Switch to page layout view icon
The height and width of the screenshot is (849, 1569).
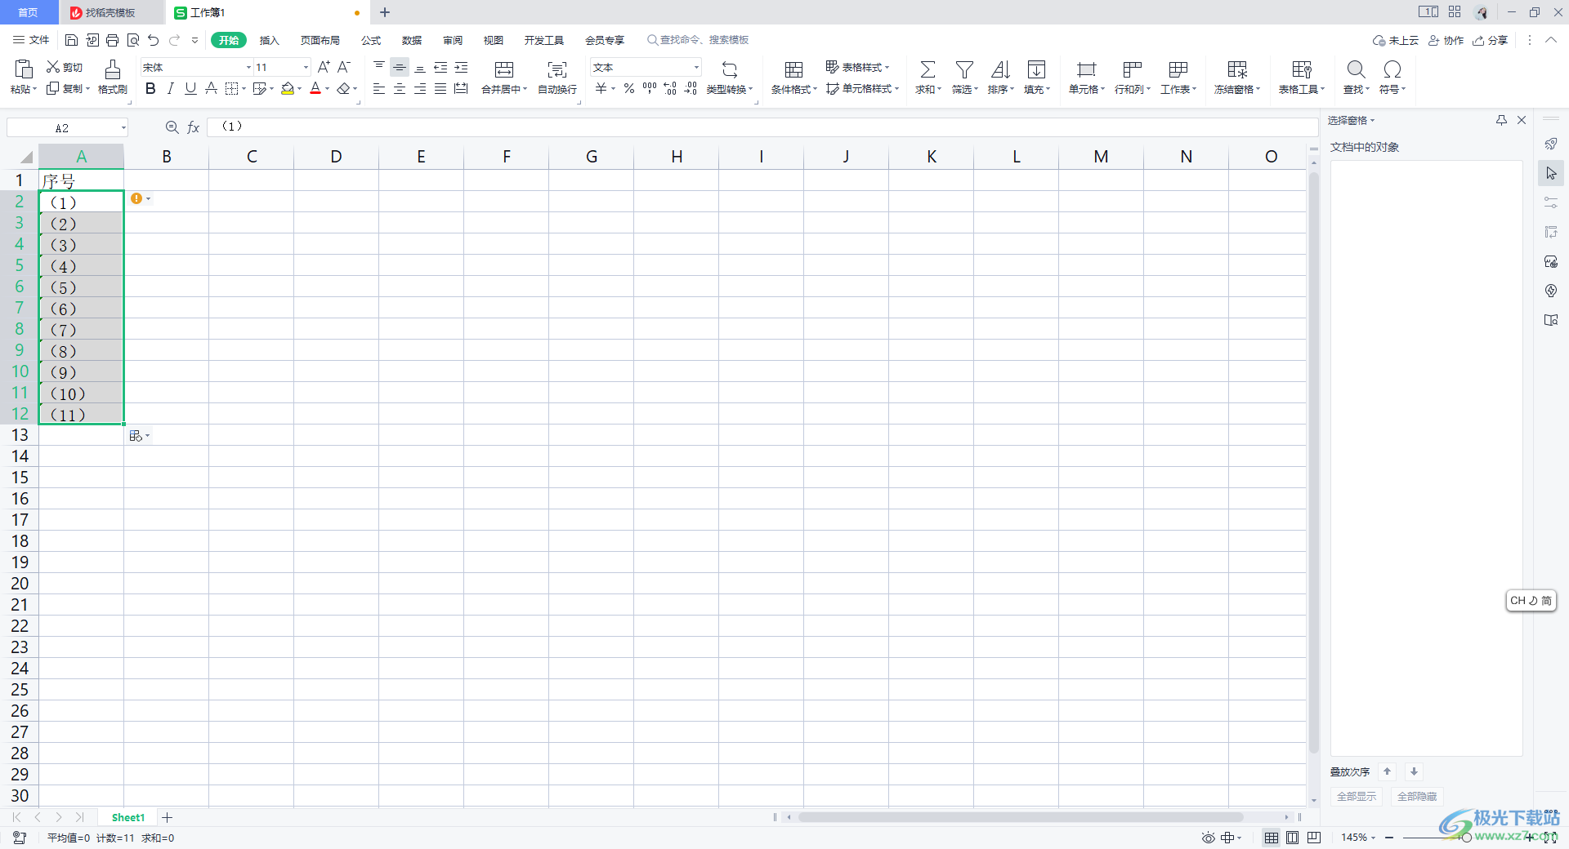click(1293, 838)
